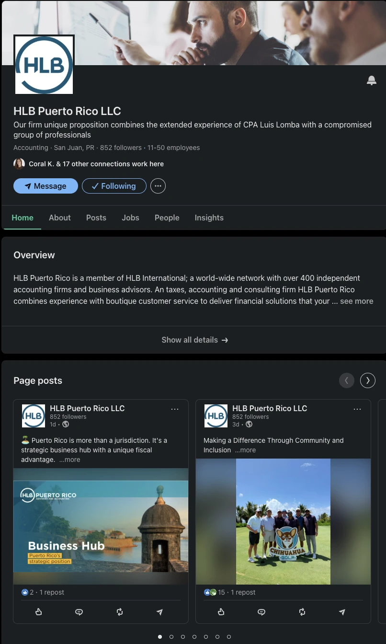Click 1 repost on golf photo post
This screenshot has width=386, height=644.
(243, 592)
